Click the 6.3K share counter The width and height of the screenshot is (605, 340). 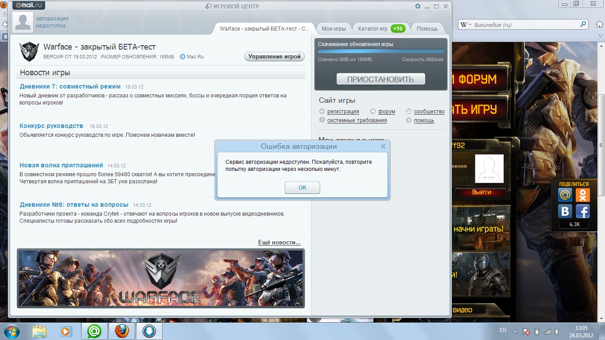[x=574, y=224]
